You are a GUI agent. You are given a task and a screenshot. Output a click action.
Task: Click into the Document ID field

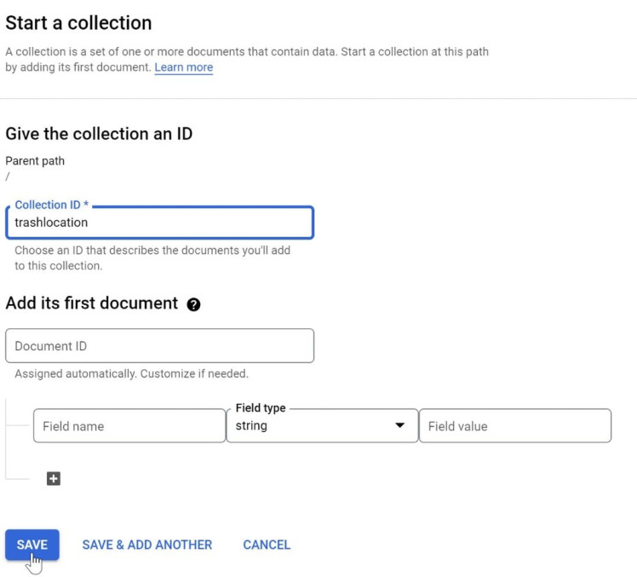coord(159,346)
